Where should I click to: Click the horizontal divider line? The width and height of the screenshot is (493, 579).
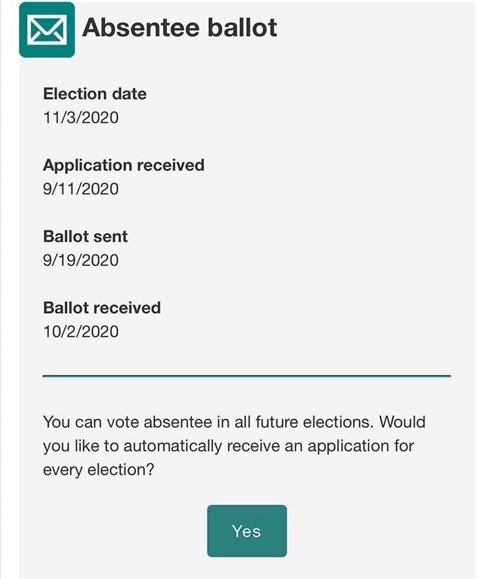(246, 376)
